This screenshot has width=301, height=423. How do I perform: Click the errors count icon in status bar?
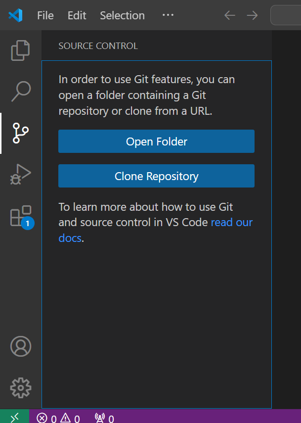point(42,418)
